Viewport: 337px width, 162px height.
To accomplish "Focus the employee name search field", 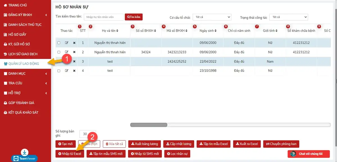I will click(x=104, y=17).
